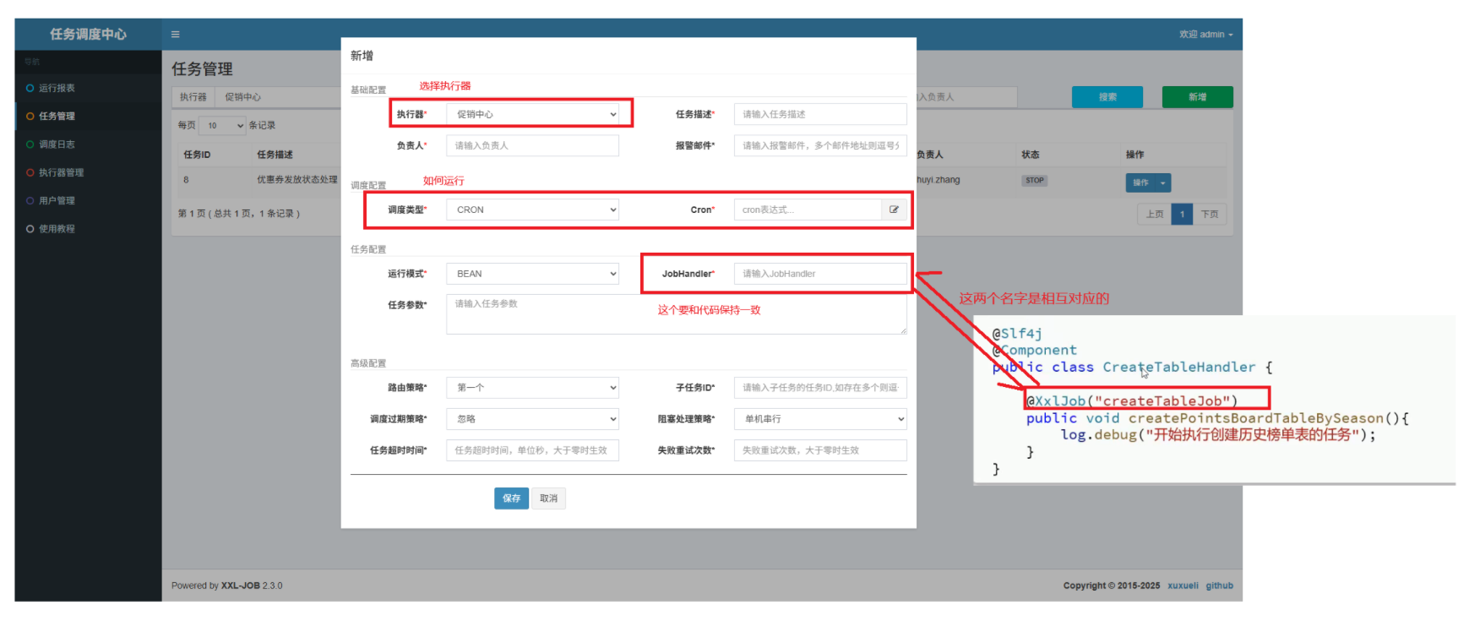This screenshot has width=1469, height=632.
Task: Open the github footer link
Action: coord(1219,586)
